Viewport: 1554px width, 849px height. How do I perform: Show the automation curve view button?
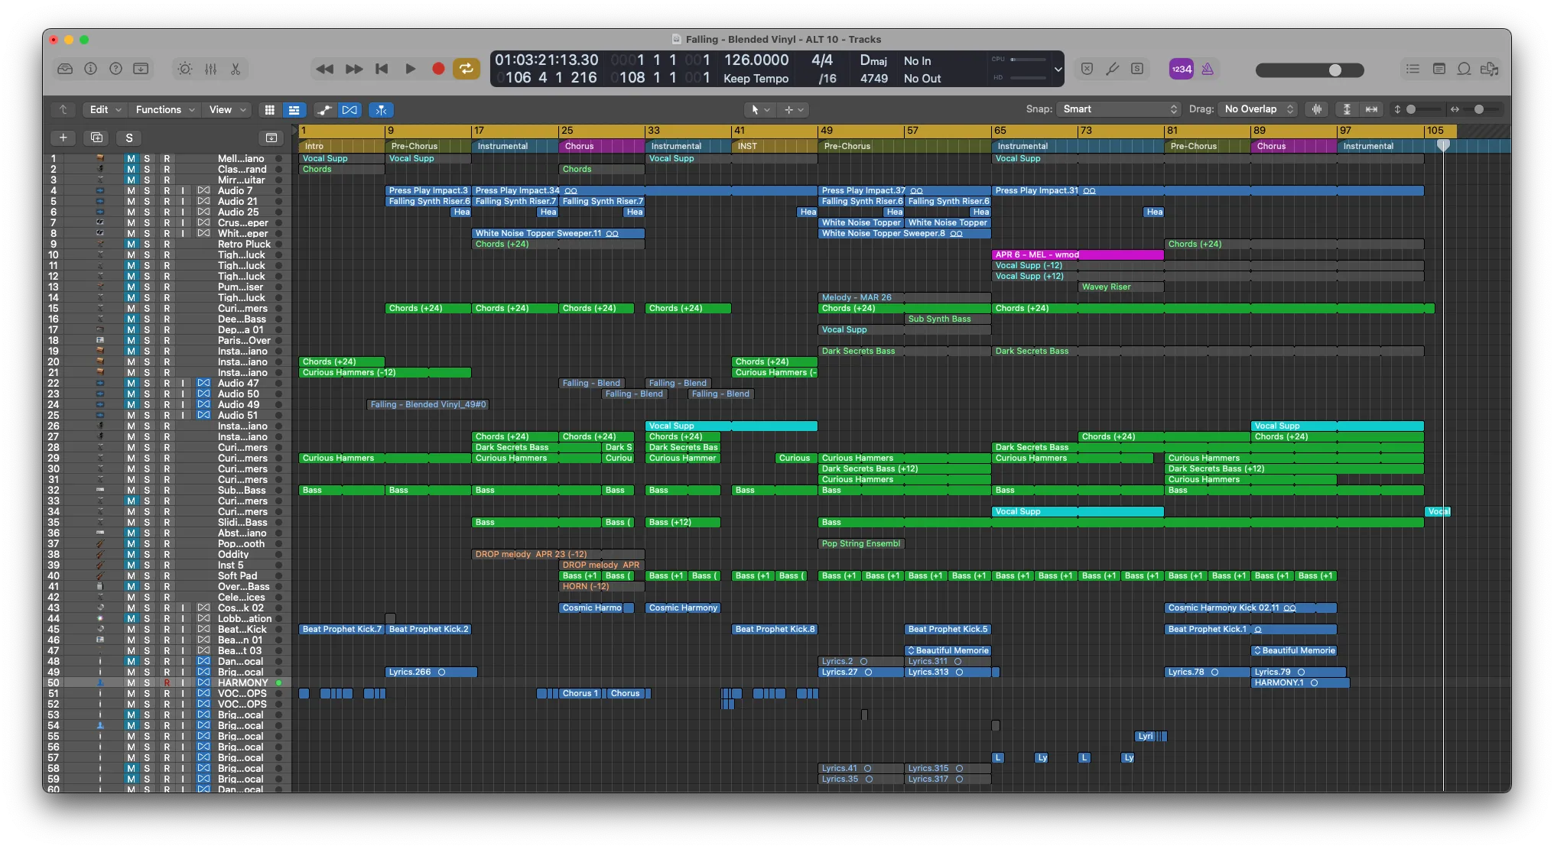pos(324,110)
